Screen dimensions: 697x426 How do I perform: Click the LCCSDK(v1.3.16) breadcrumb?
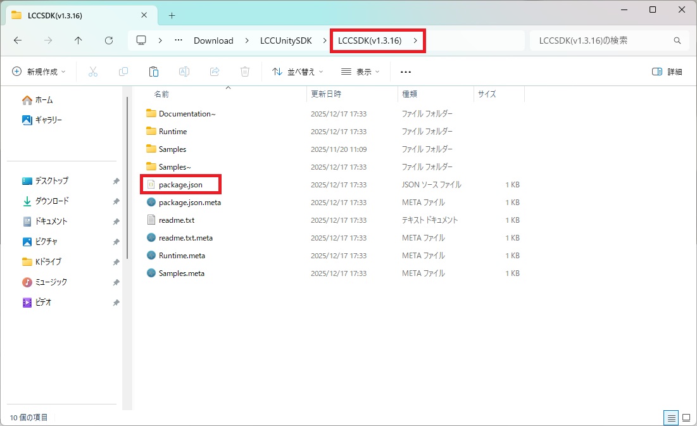(x=370, y=41)
